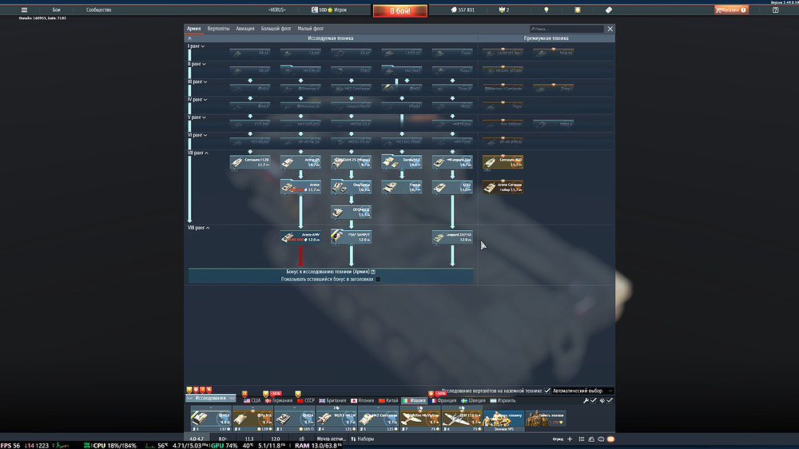Select Italy nation flag tab
This screenshot has width=799, height=449.
414,400
